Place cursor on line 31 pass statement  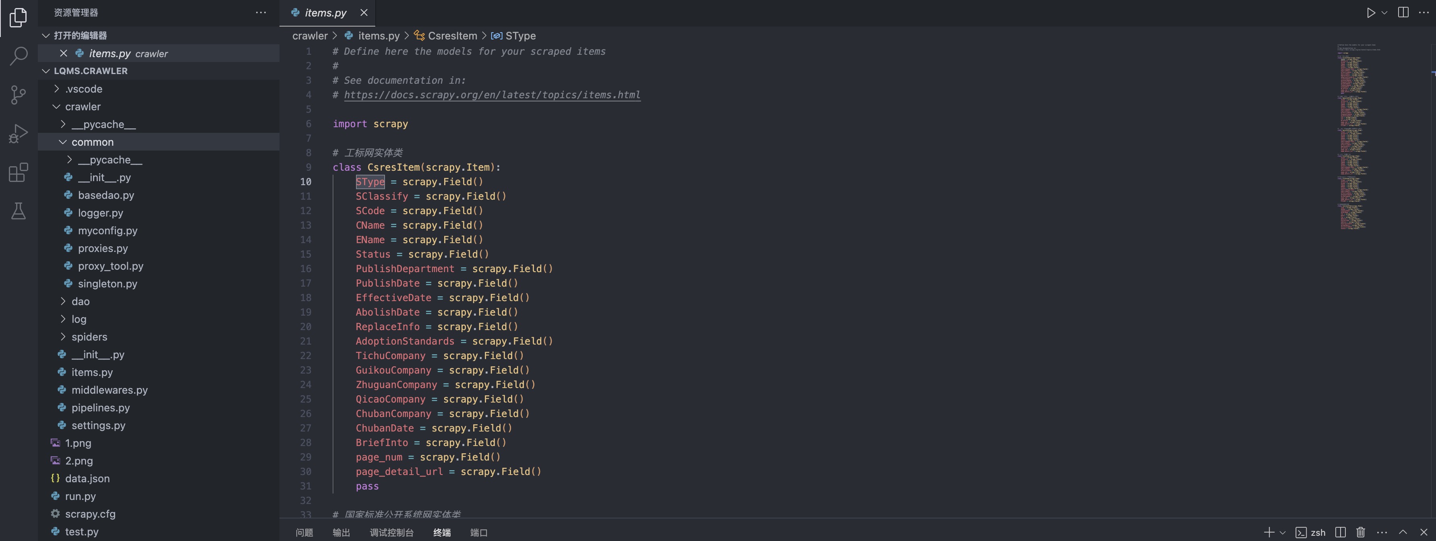pyautogui.click(x=367, y=486)
